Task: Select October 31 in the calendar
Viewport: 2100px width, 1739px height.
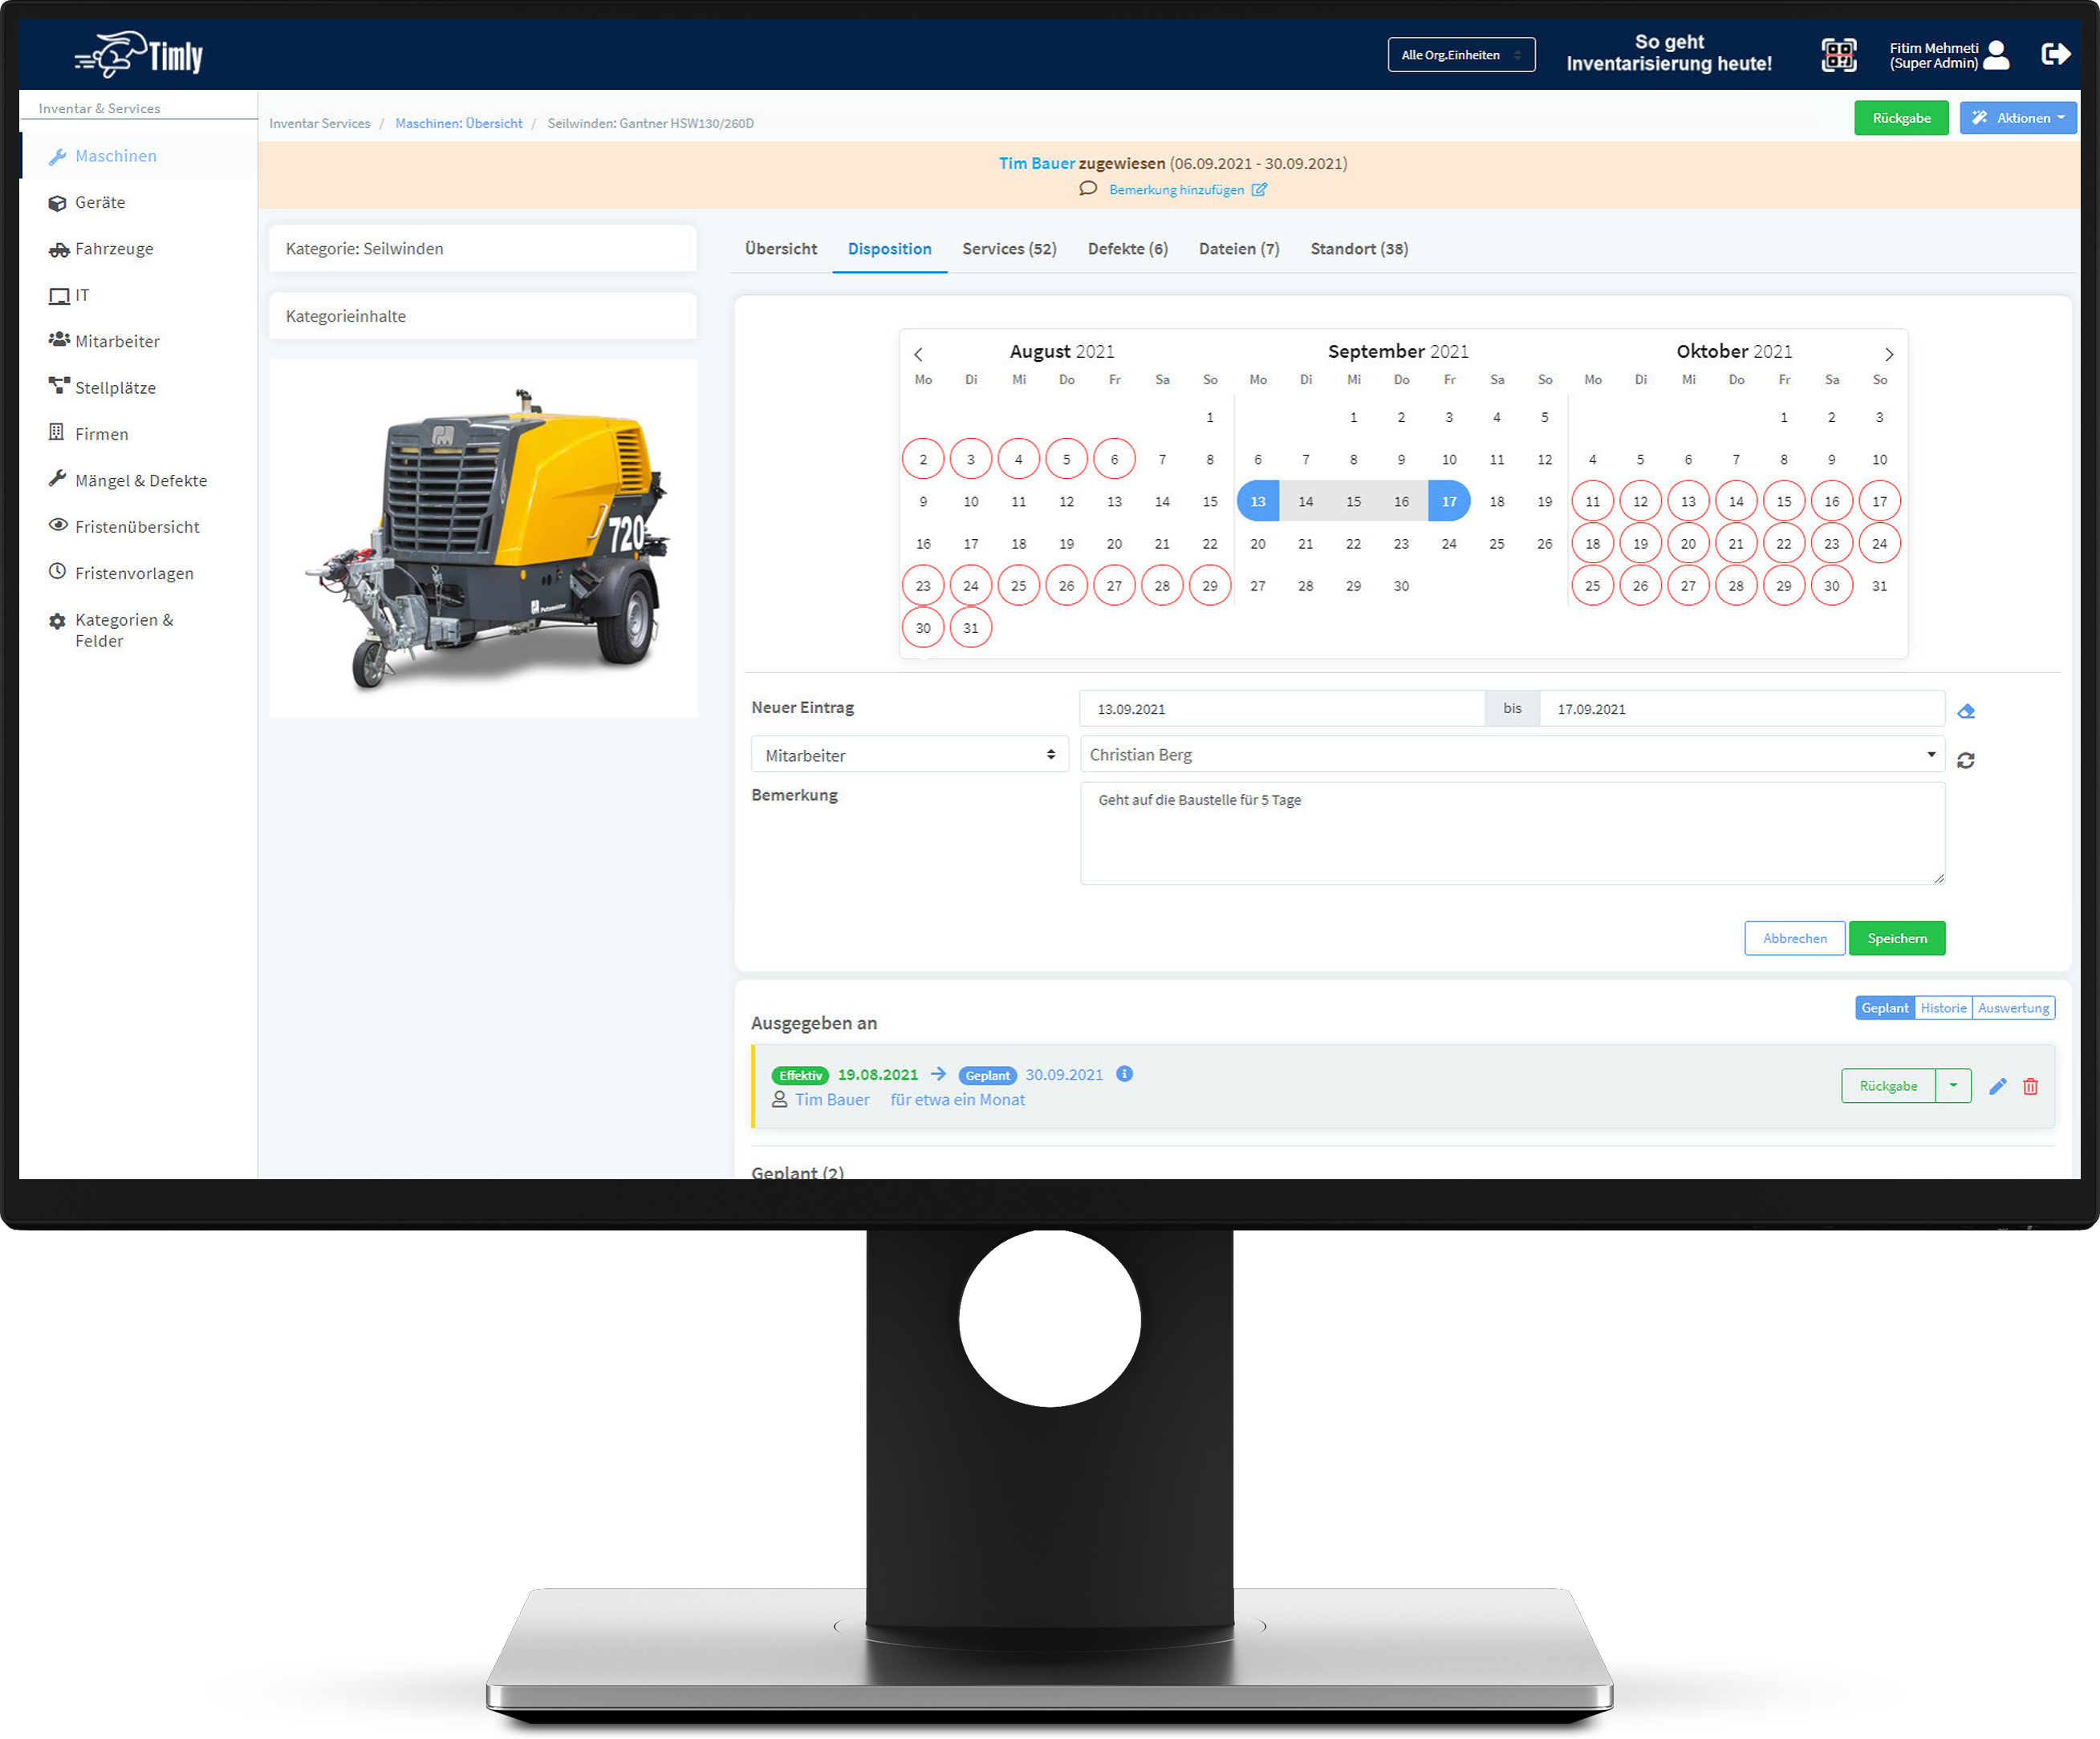Action: tap(1880, 586)
